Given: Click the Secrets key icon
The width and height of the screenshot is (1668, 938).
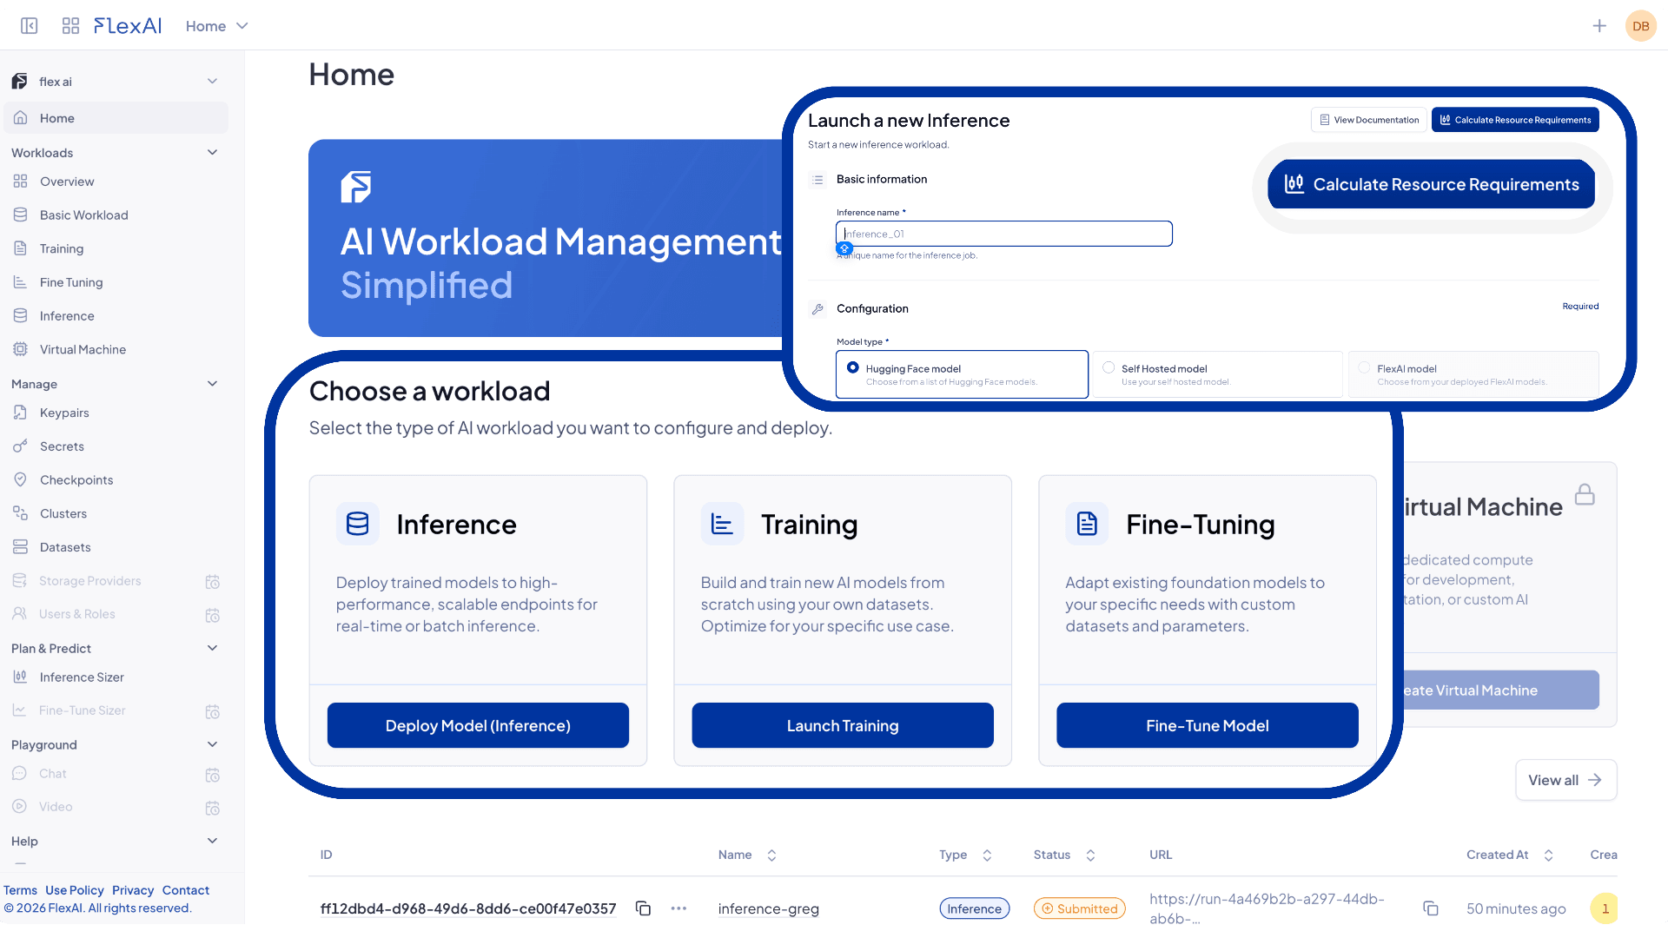Looking at the screenshot, I should click(x=20, y=446).
